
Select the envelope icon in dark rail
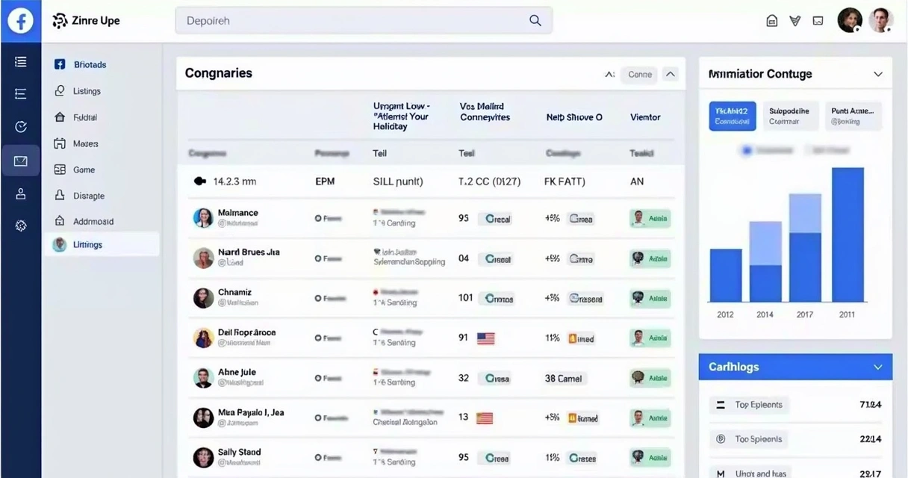(21, 161)
